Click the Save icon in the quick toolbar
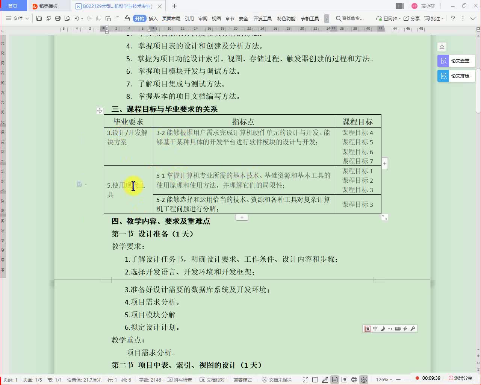481x385 pixels. [39, 18]
